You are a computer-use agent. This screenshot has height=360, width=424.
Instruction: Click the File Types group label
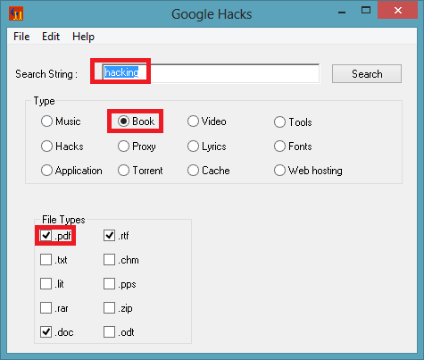63,220
